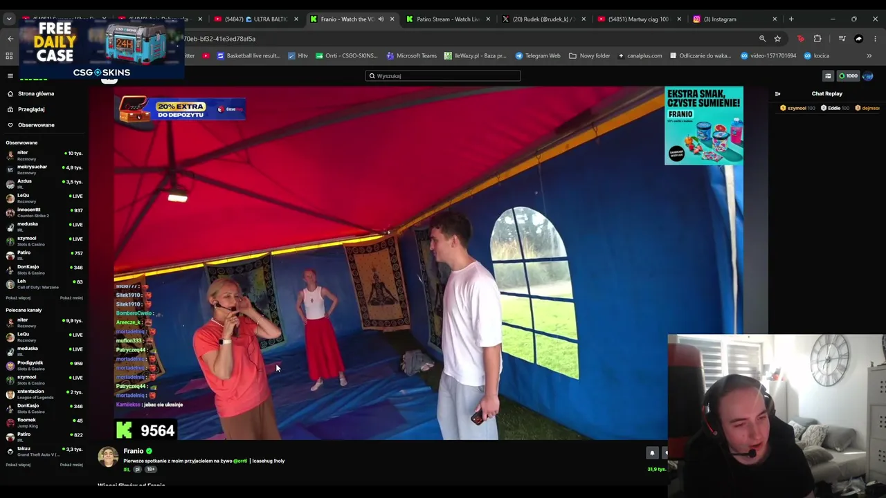Viewport: 886px width, 498px height.
Task: Open xntentacion recommended channel
Action: coord(44,394)
